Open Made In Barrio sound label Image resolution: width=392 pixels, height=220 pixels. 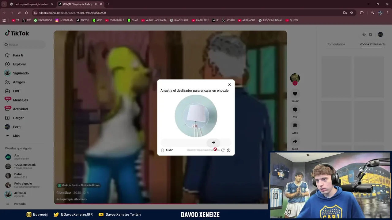point(78,185)
